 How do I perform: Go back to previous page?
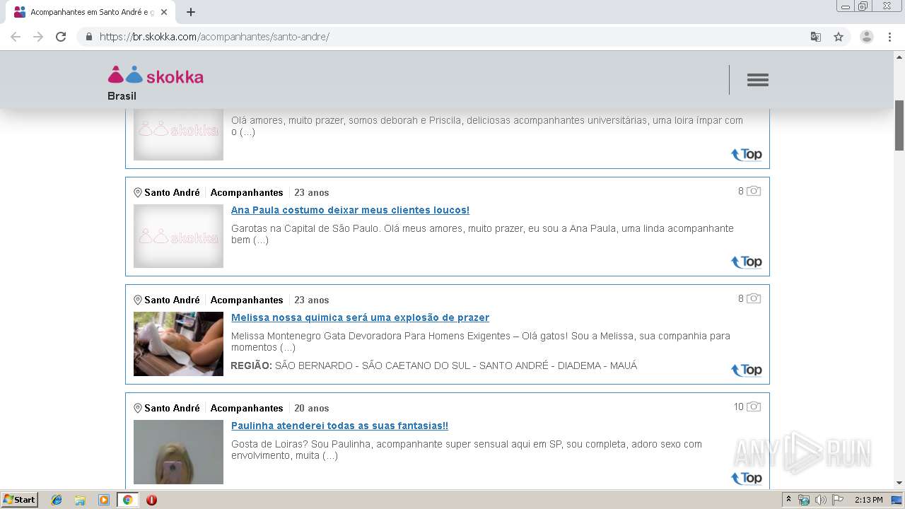(x=16, y=37)
